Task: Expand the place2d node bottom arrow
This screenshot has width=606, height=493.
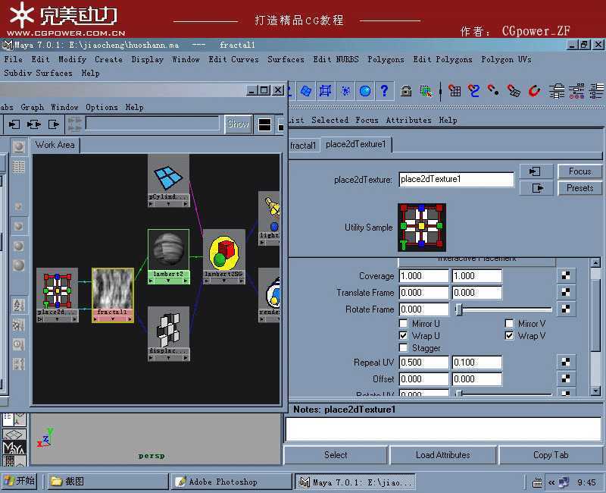Action: click(58, 319)
